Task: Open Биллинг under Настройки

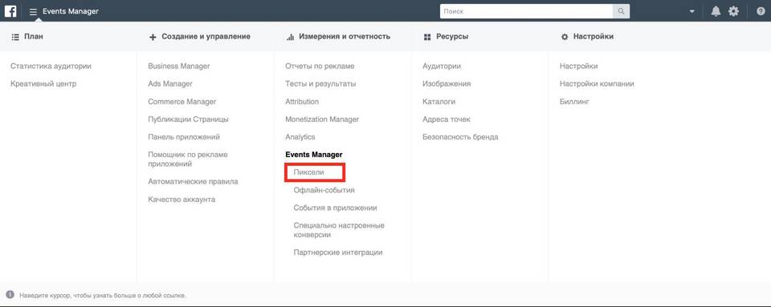Action: (574, 102)
